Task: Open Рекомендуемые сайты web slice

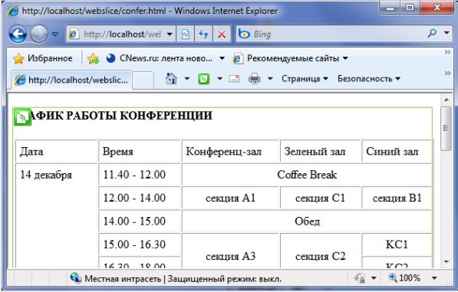Action: [x=291, y=58]
